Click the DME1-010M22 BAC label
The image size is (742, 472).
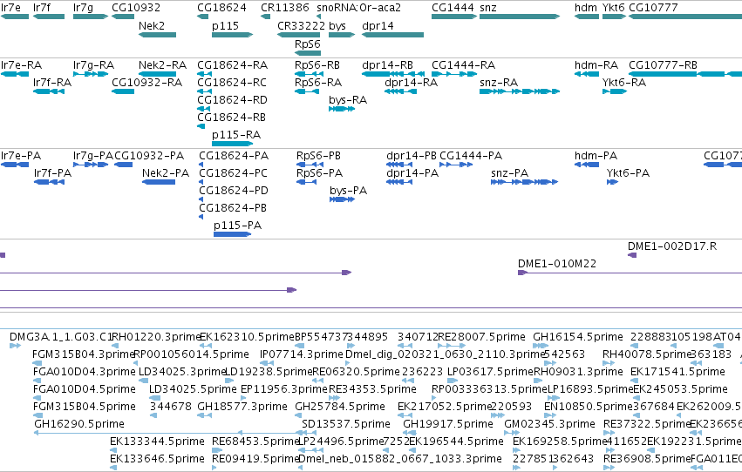[557, 264]
